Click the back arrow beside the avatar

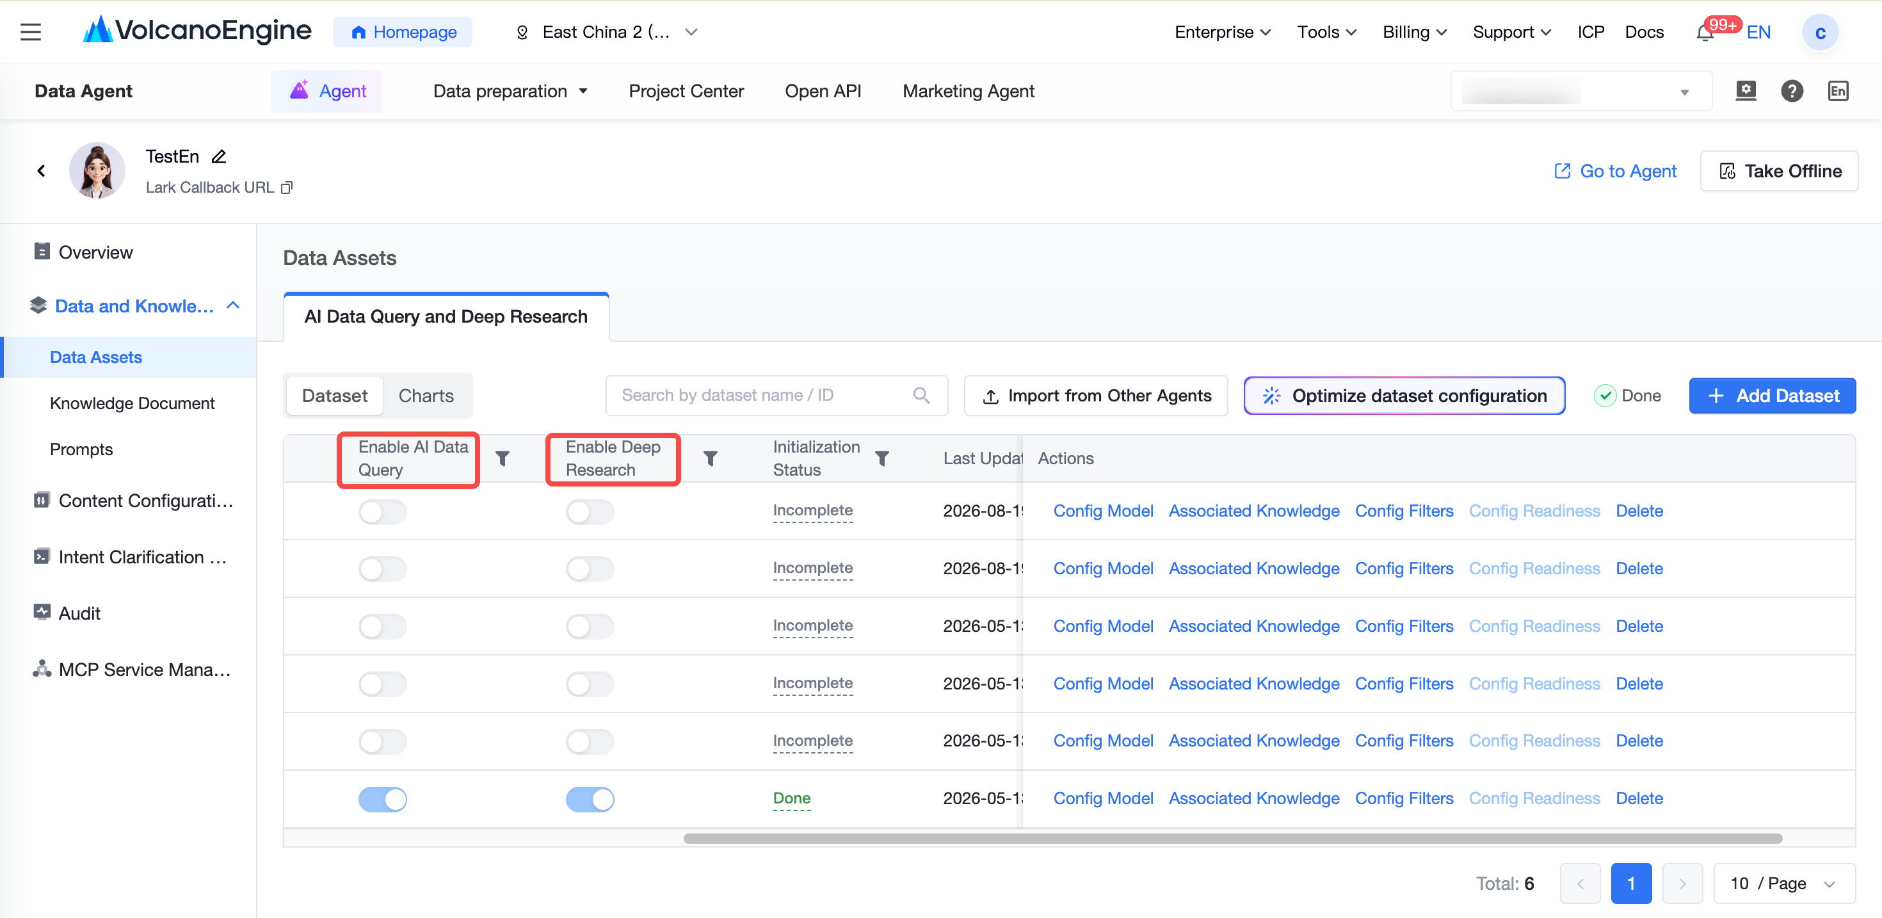click(41, 171)
